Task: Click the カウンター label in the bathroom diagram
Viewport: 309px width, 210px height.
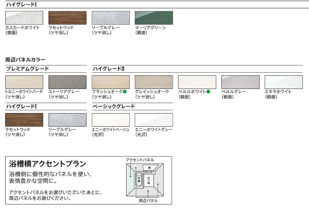Action: click(x=149, y=173)
